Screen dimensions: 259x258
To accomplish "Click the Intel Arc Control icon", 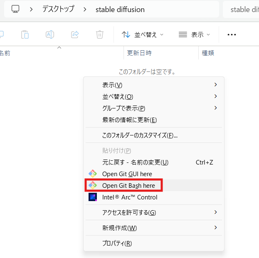I will tap(93, 197).
